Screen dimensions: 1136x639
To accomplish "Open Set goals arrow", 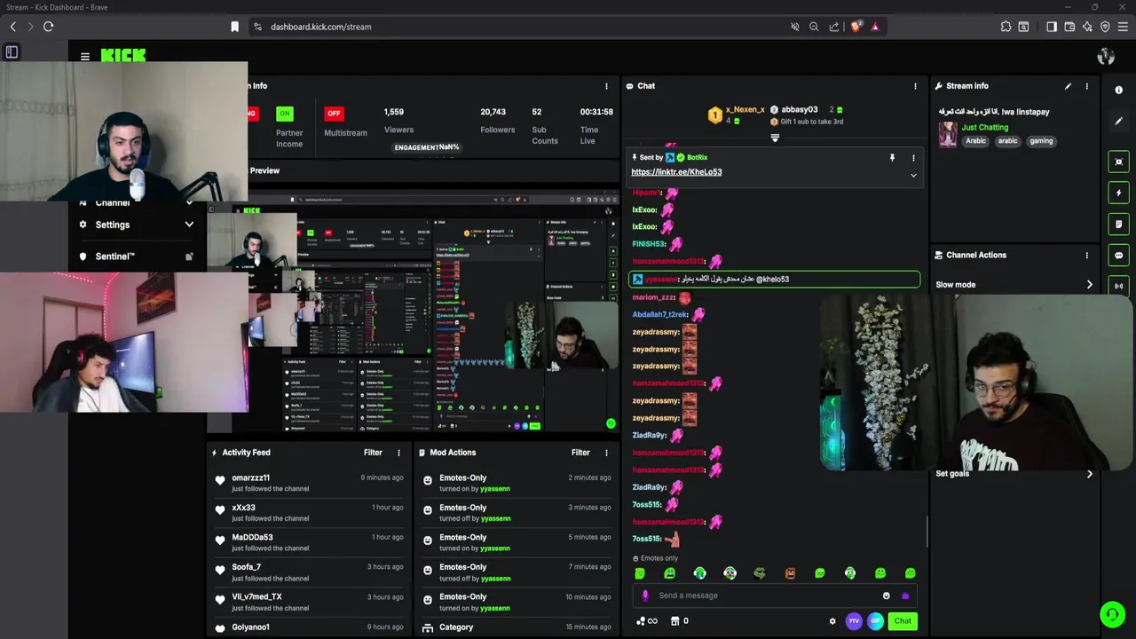I will pos(1090,474).
